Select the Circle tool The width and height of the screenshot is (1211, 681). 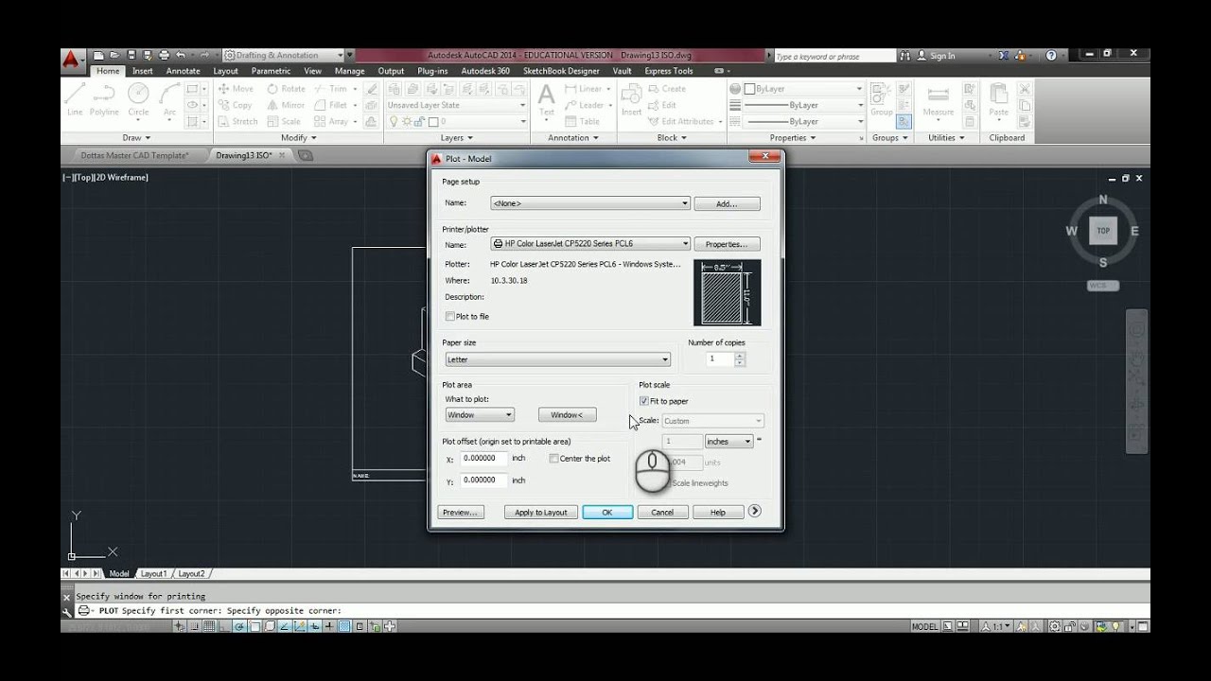(x=138, y=100)
